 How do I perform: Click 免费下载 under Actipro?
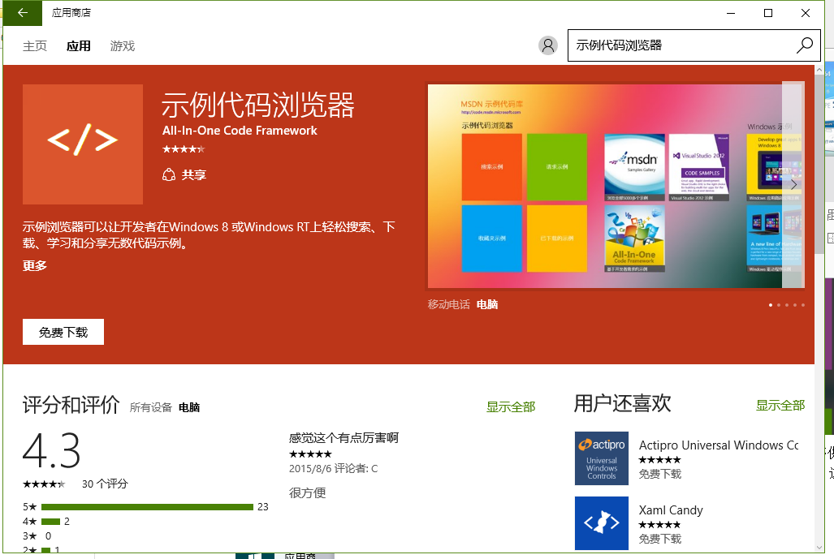pos(660,474)
